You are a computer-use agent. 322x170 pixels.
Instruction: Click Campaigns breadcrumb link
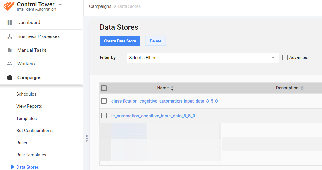100,6
